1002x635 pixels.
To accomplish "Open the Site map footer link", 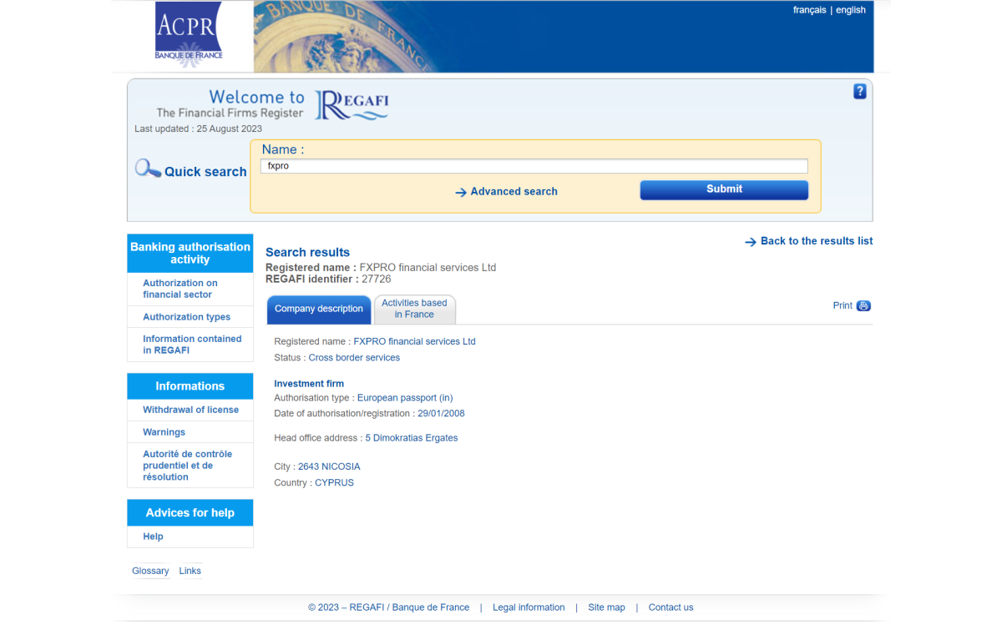I will point(606,607).
